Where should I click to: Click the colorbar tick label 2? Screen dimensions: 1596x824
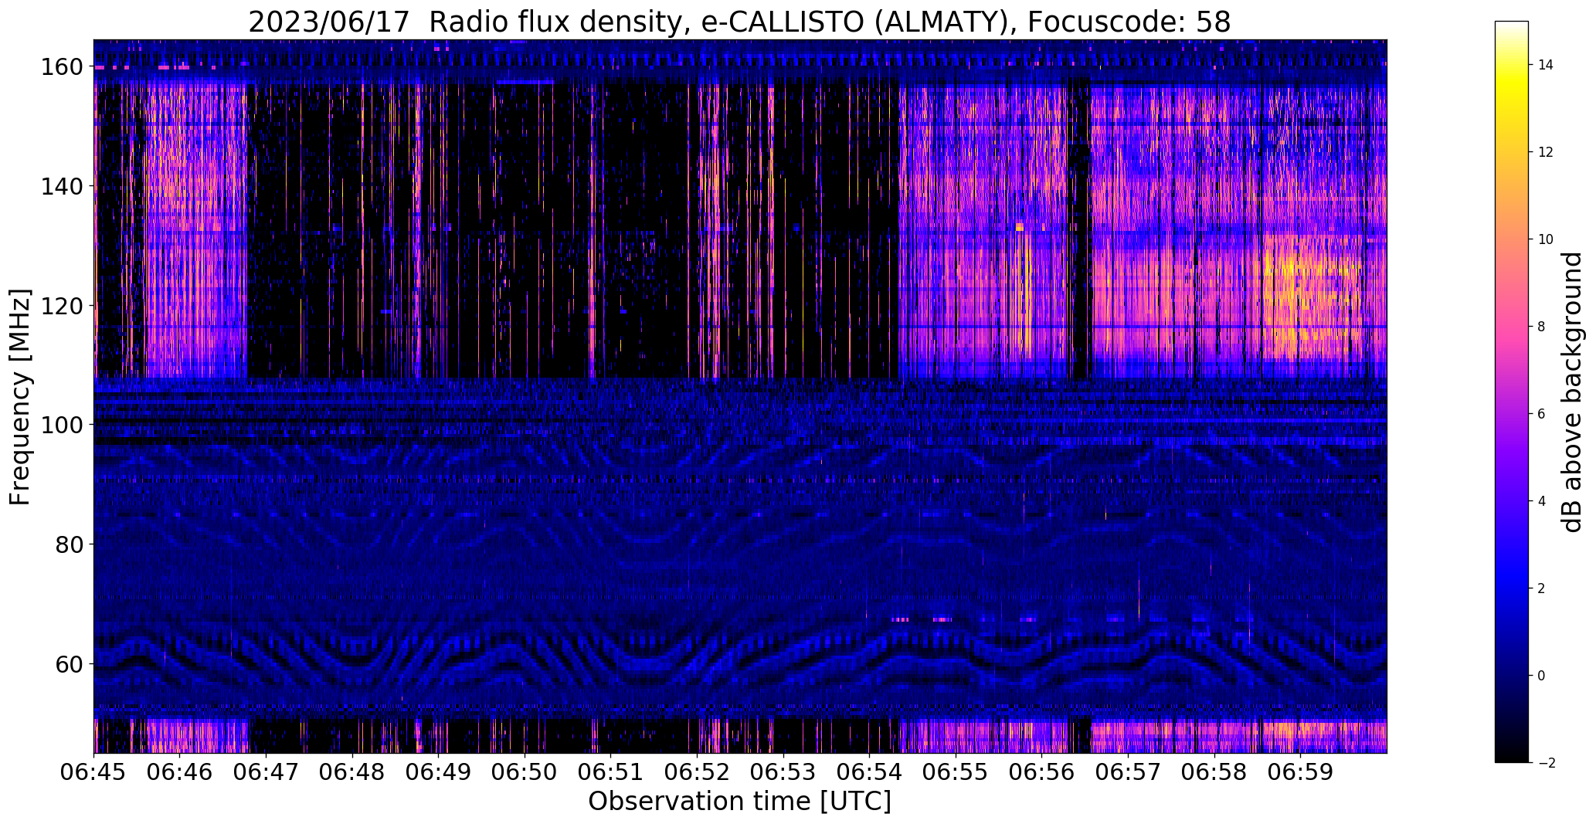(x=1542, y=588)
